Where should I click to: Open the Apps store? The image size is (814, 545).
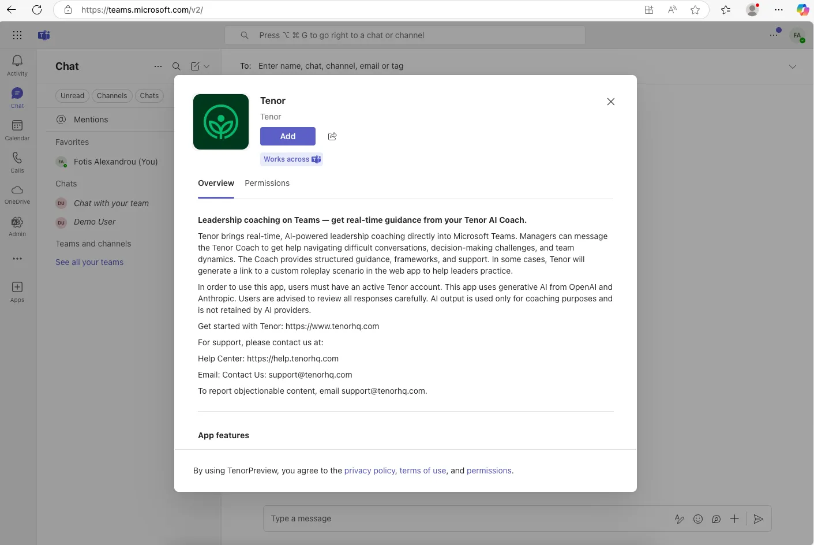click(17, 292)
